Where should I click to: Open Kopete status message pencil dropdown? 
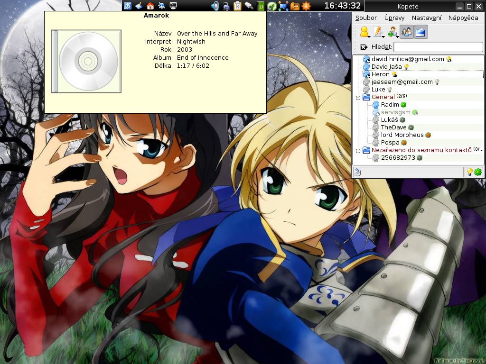click(378, 32)
